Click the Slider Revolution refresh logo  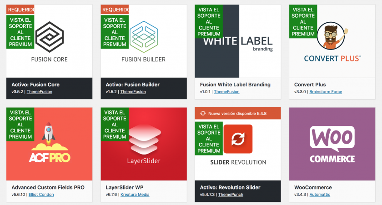(238, 139)
